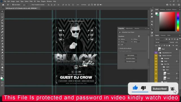The width and height of the screenshot is (181, 102).
Task: Select the Healing Brush tool
Action: [x=2, y=32]
